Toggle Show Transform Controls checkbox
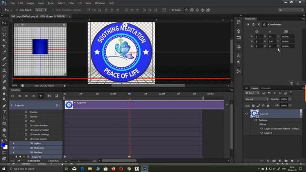The image size is (306, 172). pos(53,10)
